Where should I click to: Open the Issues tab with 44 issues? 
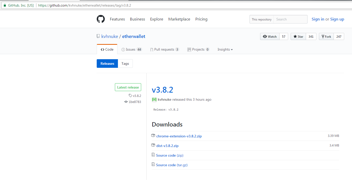(132, 50)
